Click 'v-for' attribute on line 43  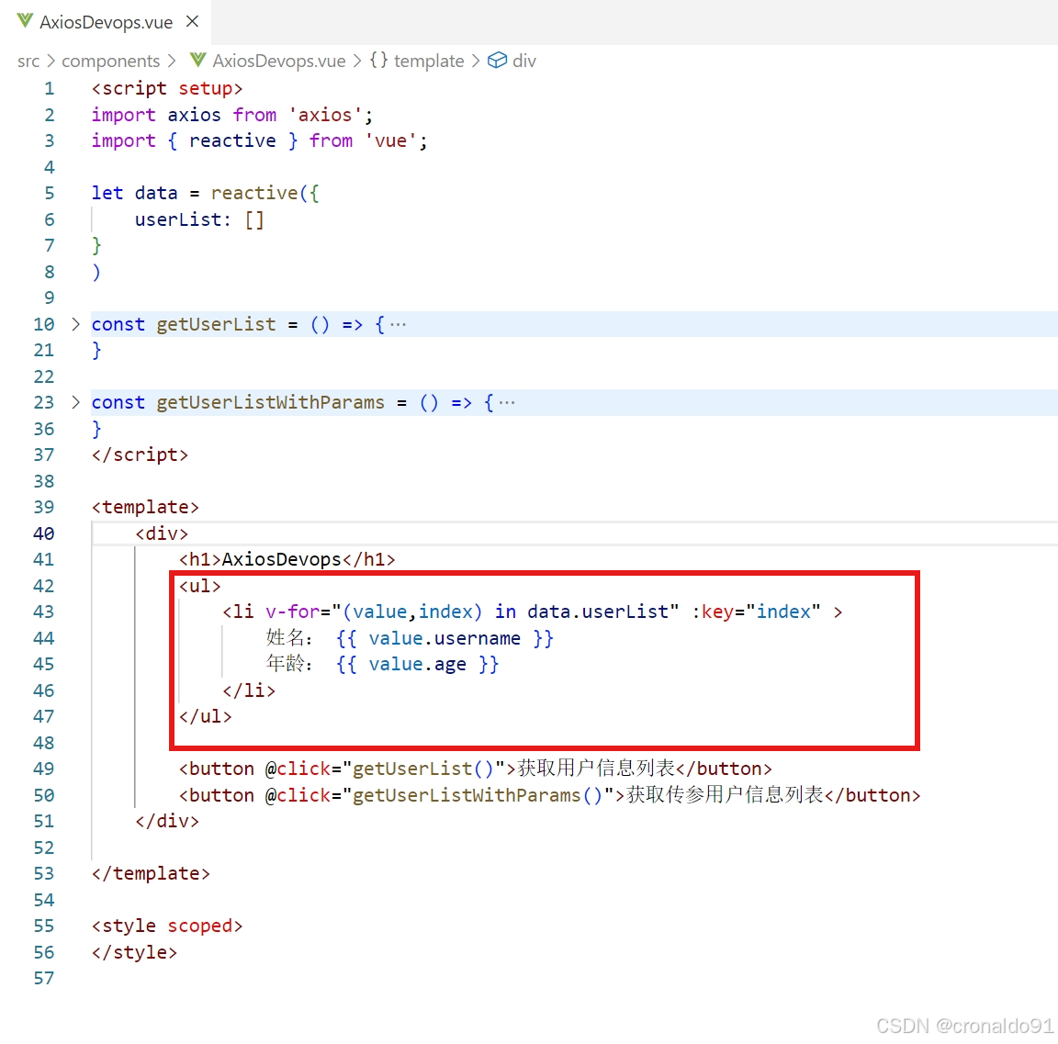pos(292,612)
